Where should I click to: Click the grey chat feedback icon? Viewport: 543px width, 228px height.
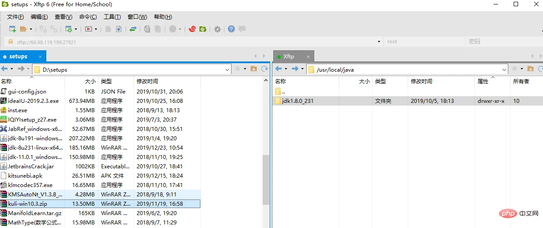(242, 29)
